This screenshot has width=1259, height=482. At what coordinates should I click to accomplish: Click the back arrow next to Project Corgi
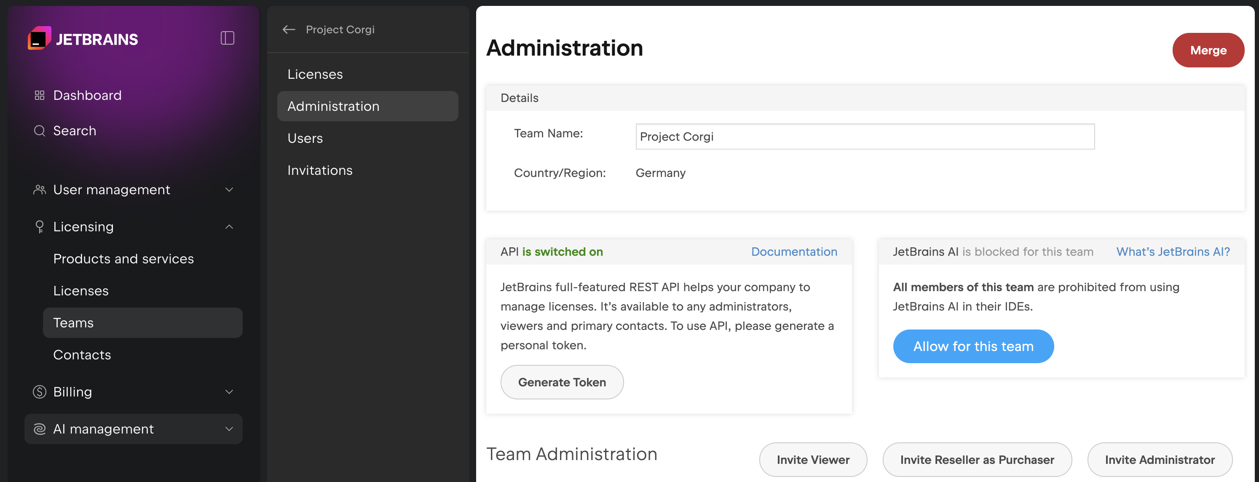point(289,29)
